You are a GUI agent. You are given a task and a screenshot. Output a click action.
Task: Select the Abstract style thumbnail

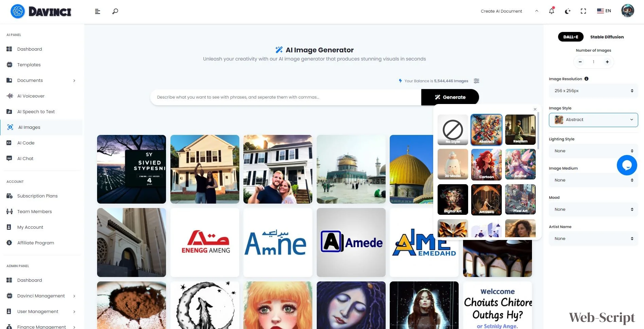point(486,130)
